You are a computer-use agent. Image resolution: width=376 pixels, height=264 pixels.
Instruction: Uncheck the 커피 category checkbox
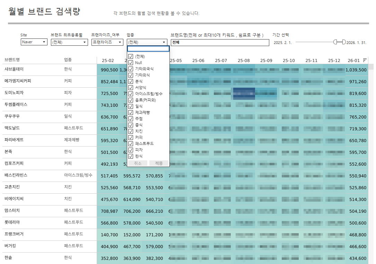131,138
